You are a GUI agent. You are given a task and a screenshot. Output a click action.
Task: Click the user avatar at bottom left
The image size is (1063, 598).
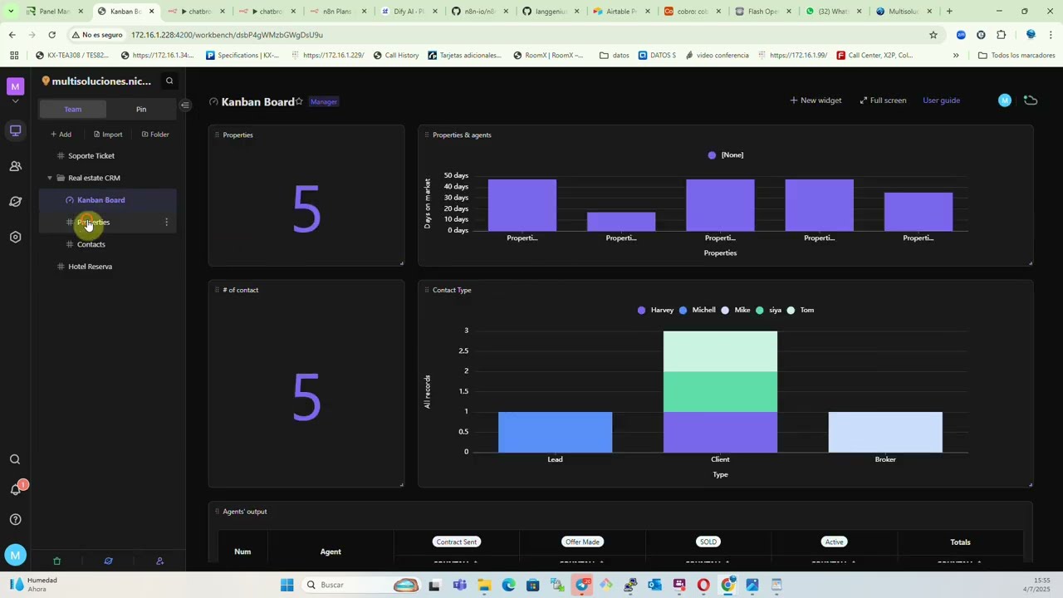pos(15,555)
